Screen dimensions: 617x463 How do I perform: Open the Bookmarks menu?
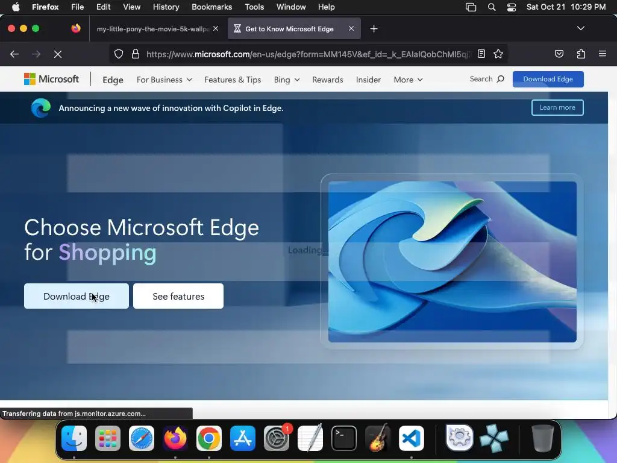211,7
